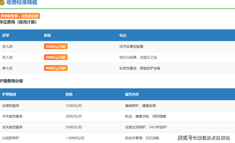
Task: Click the 服务内容 column header
Action: (132, 94)
